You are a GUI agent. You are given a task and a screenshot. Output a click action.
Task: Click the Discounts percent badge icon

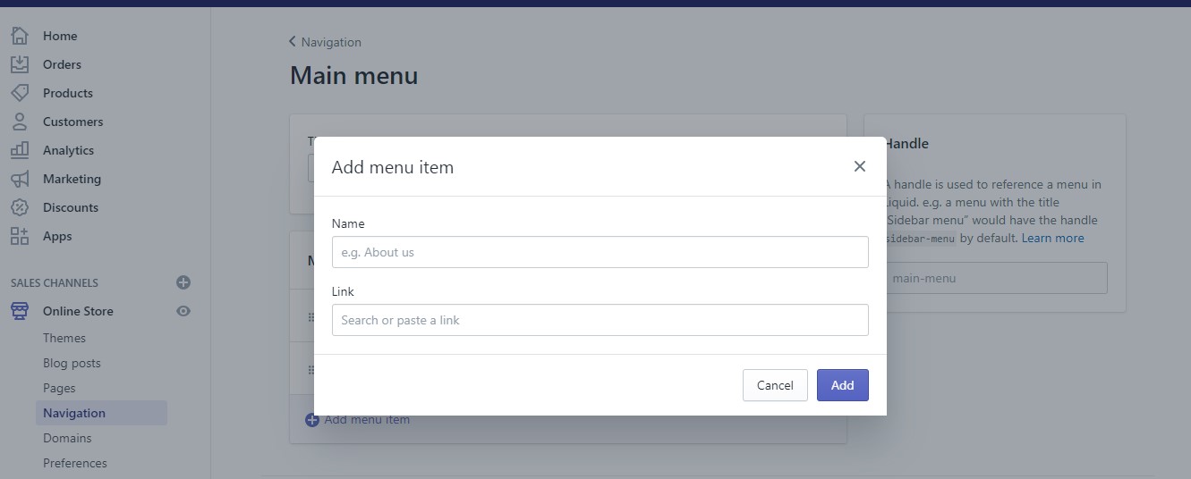coord(20,207)
